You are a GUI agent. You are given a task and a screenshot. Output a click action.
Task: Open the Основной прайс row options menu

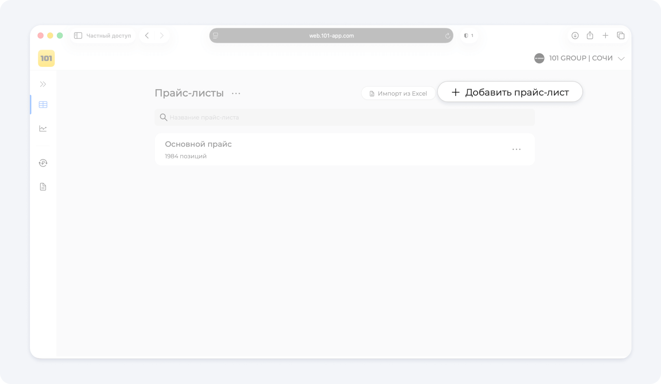pos(516,149)
